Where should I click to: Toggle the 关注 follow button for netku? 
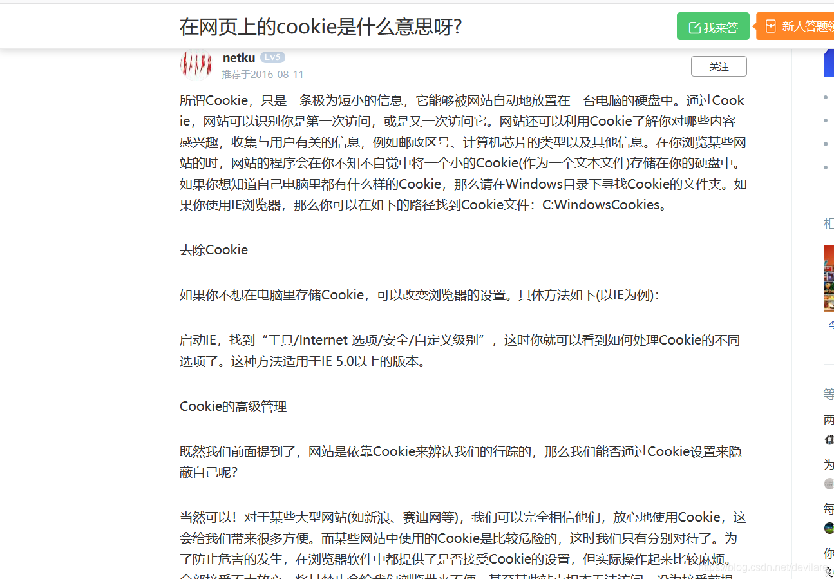pyautogui.click(x=719, y=66)
